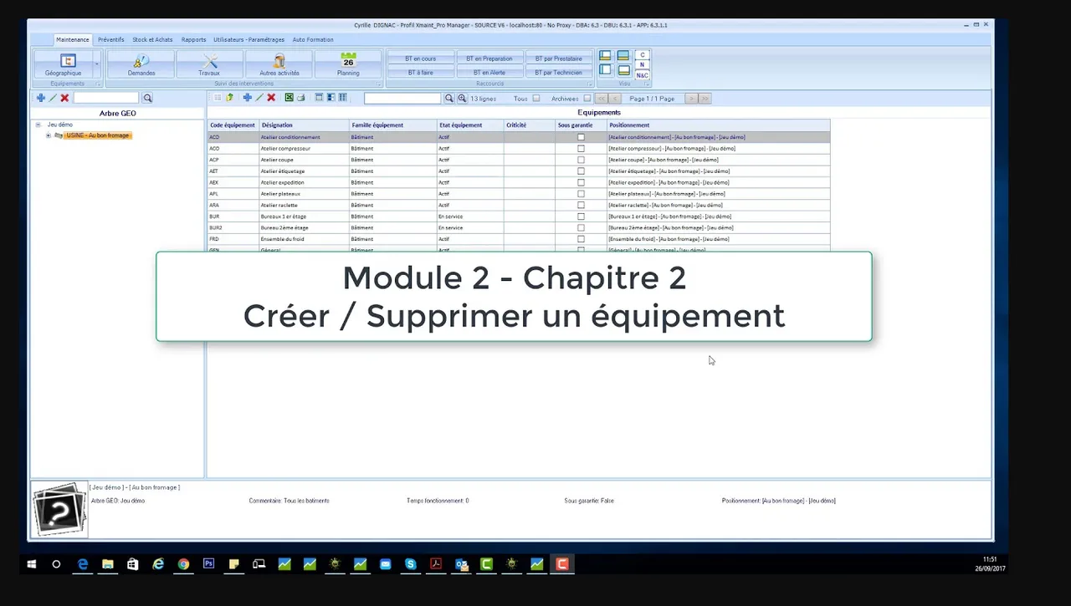Screen dimensions: 1071x606
Task: Export the equipment list to Excel
Action: point(290,98)
